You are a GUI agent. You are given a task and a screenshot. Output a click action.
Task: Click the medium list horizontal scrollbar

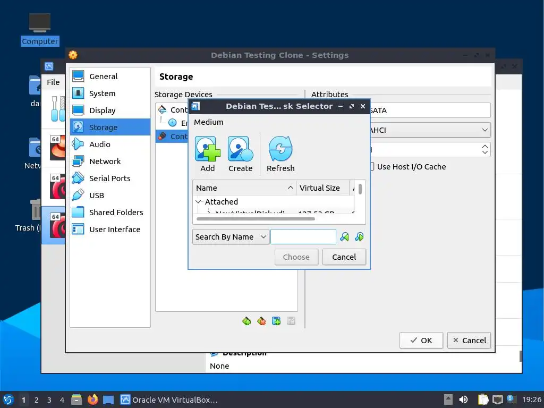[x=256, y=219]
